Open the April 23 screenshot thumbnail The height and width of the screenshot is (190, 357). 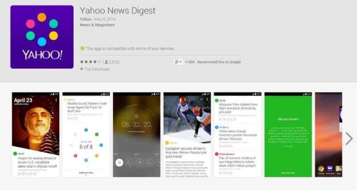36,135
